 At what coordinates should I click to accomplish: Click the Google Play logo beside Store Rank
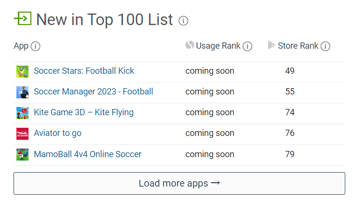point(271,45)
